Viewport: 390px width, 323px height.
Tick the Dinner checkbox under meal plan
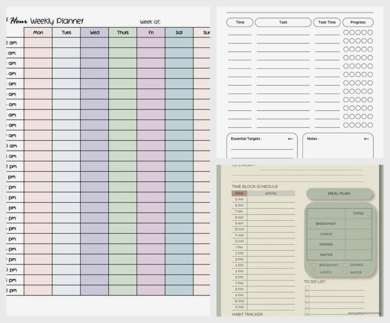(x=345, y=265)
